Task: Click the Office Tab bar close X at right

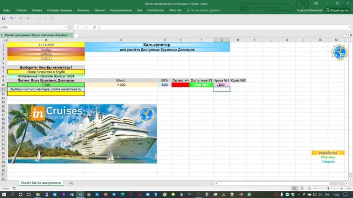Action: 351,35
